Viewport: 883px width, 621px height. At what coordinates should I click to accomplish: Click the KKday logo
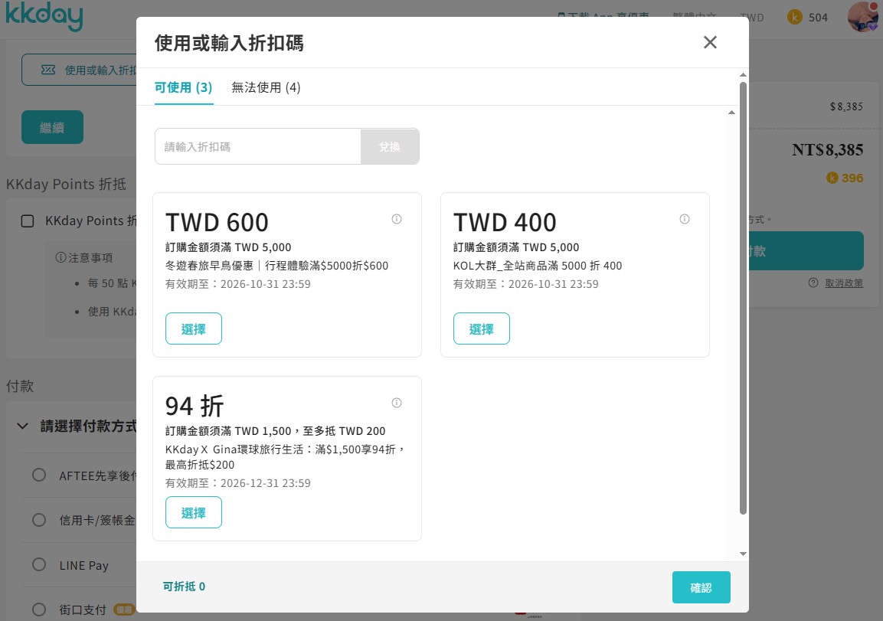[x=44, y=16]
